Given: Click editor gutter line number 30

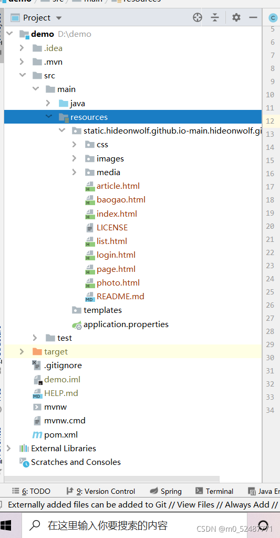Looking at the screenshot, I should click(270, 358).
